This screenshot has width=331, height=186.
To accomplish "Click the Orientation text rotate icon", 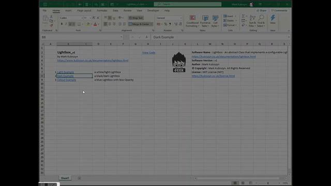I will (120, 18).
